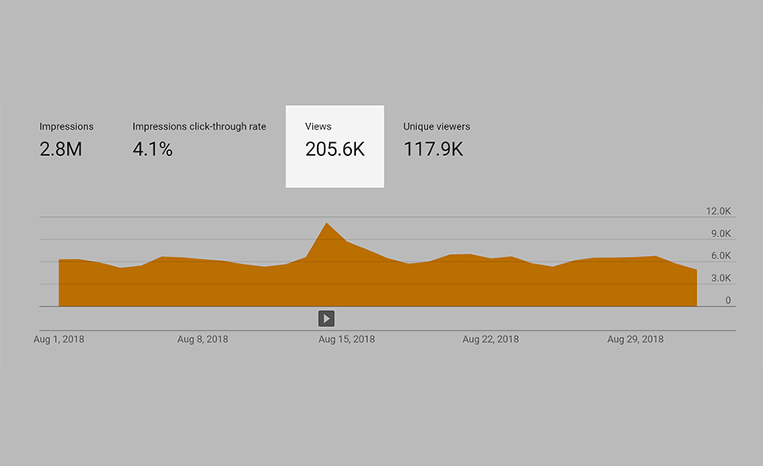
Task: Open the Unique viewers metric tab
Action: coord(437,127)
